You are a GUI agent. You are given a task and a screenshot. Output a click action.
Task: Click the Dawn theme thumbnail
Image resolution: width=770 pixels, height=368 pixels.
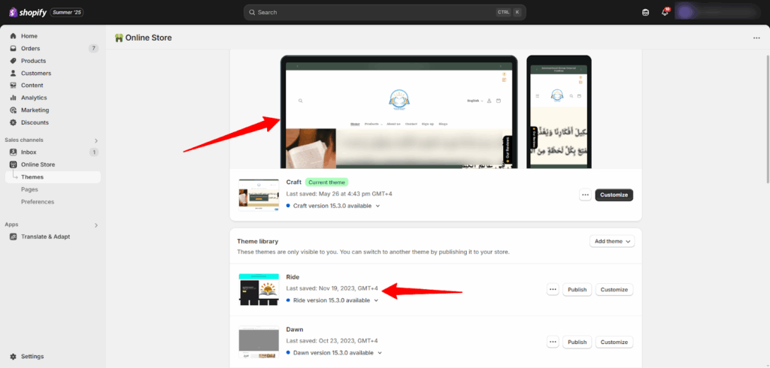259,342
